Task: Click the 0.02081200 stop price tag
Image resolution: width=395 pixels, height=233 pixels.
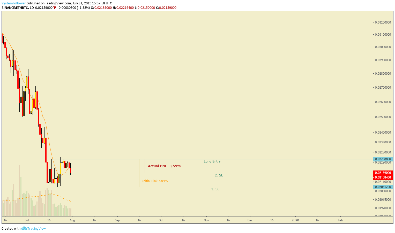Action: coord(383,187)
